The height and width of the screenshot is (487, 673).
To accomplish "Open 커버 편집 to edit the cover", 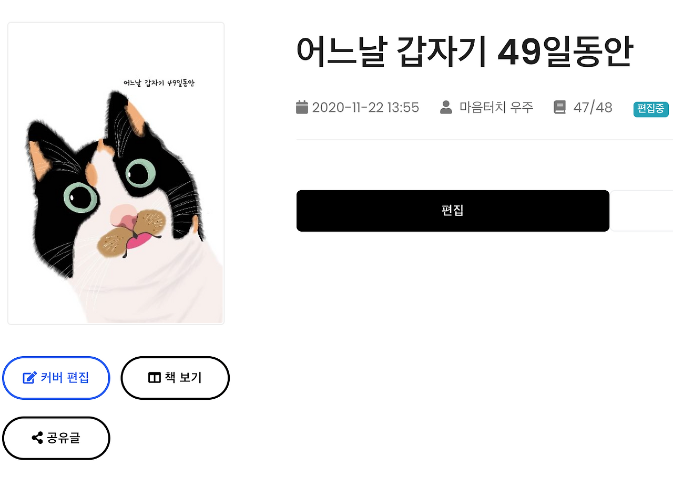I will 56,377.
